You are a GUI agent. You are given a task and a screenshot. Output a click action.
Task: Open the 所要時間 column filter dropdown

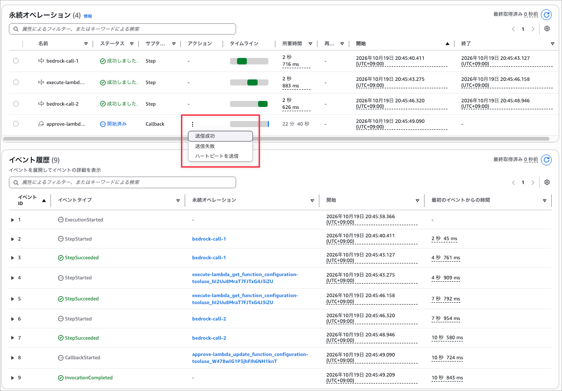pos(310,44)
